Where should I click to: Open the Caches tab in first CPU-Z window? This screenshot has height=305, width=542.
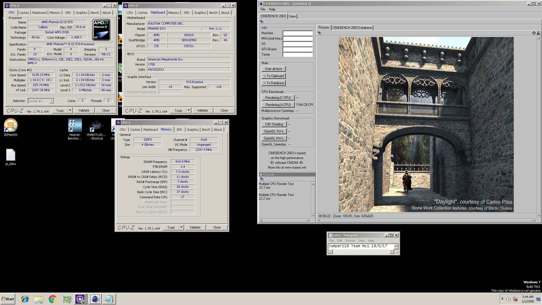pyautogui.click(x=24, y=13)
